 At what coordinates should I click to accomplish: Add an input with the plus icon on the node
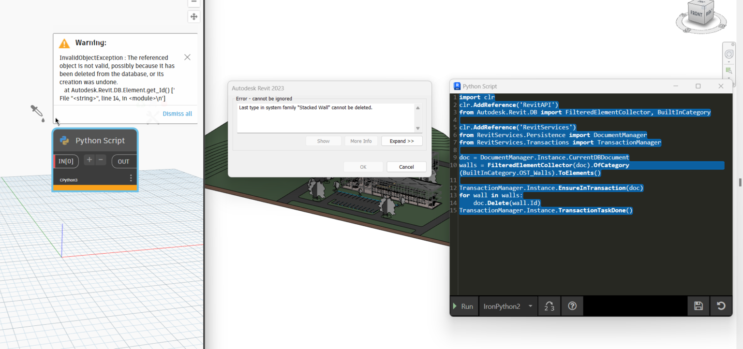pos(89,159)
